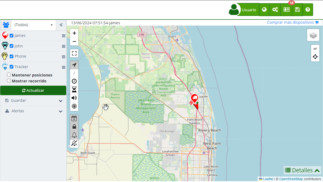Click the hourglass icon in map toolbar
Image resolution: width=323 pixels, height=182 pixels.
point(74,90)
